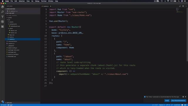Open the Source Control view icon
Screen dimensions: 188x106
2,17
